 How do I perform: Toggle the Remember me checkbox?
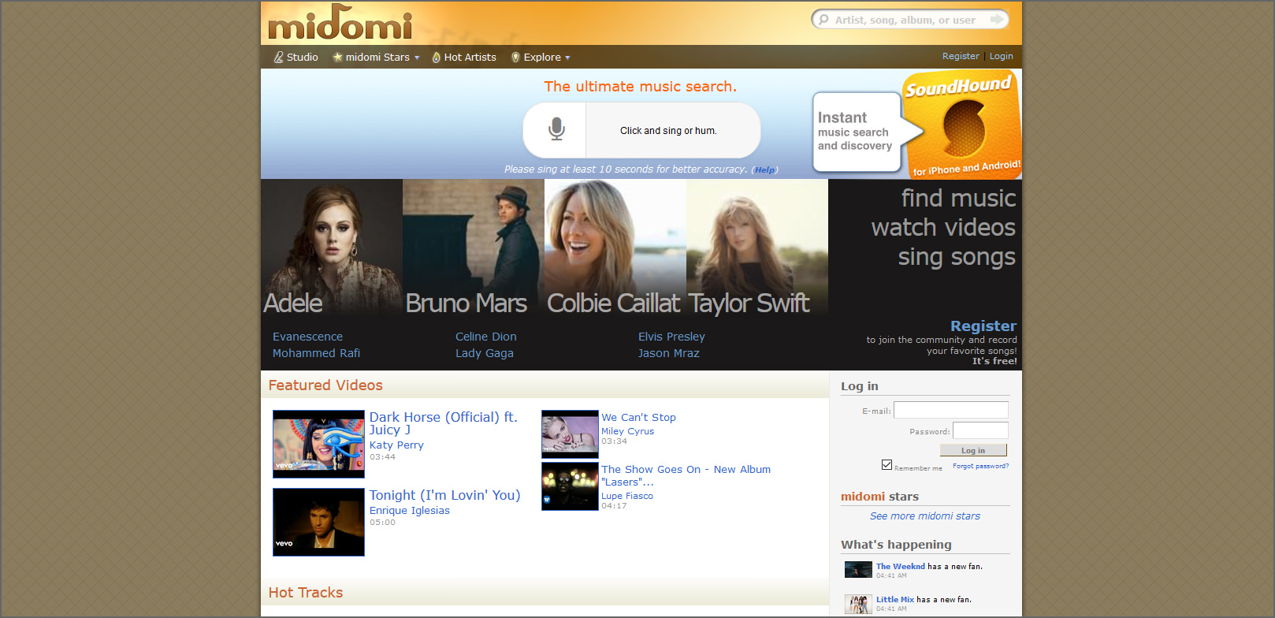click(x=887, y=465)
